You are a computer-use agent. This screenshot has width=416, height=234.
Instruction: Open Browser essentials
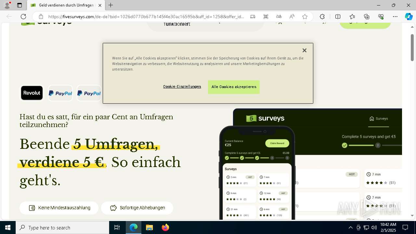[x=381, y=17]
